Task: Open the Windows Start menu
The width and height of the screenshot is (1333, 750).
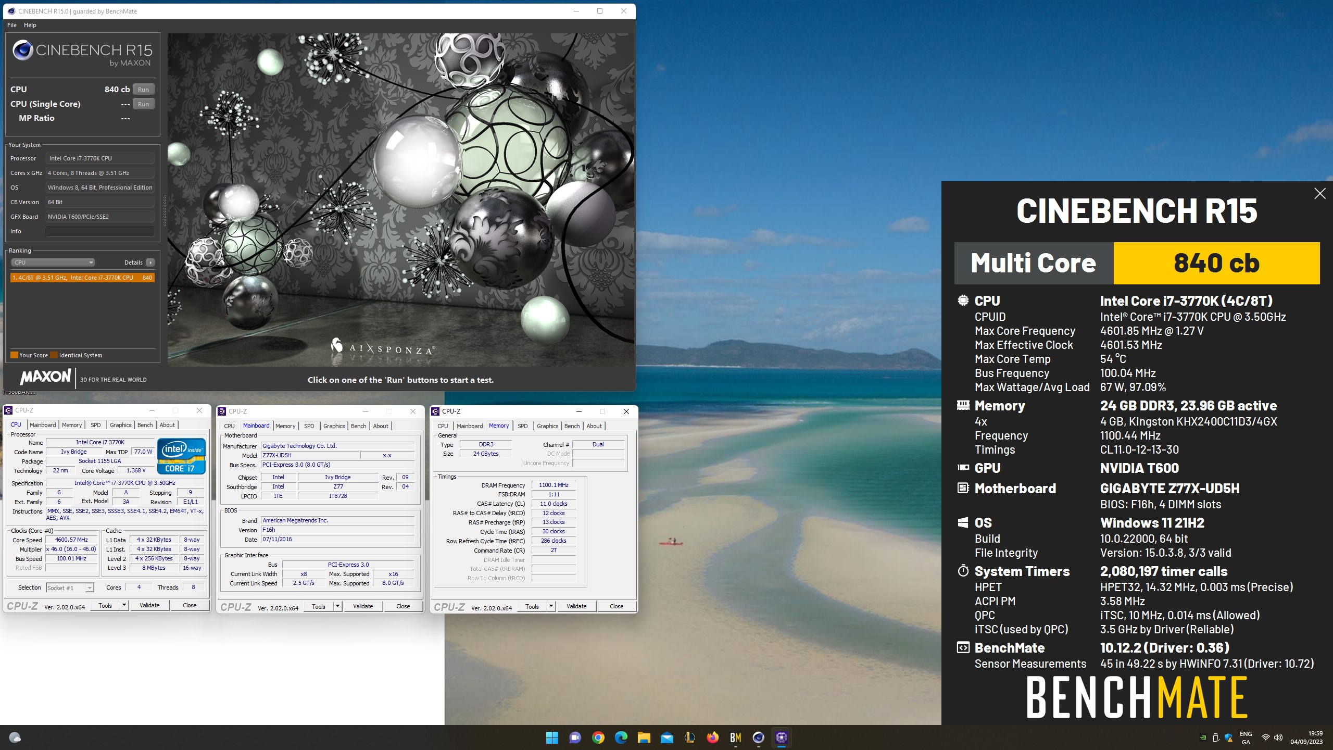Action: tap(552, 737)
